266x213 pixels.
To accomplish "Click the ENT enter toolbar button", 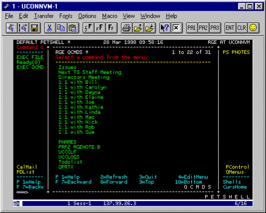I will tap(230, 28).
